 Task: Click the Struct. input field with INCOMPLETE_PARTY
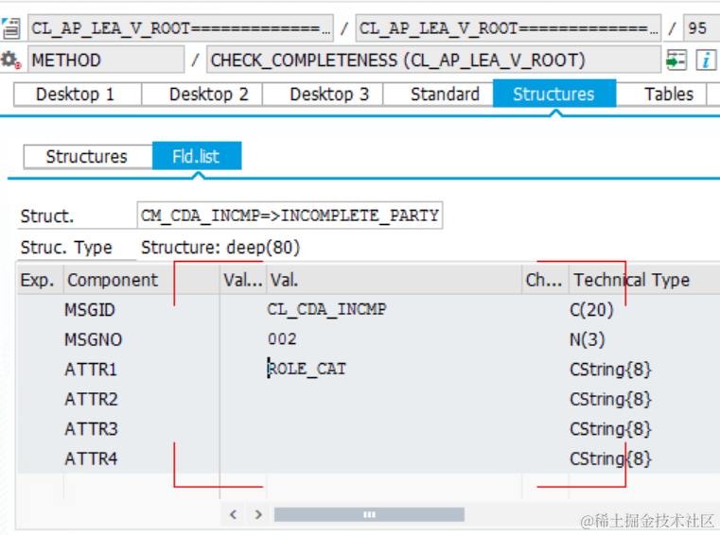(x=290, y=215)
